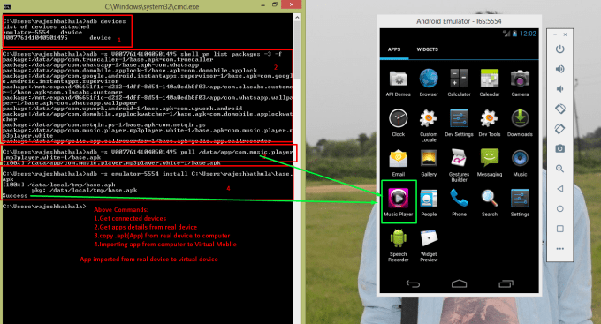Screen dimensions: 601x324
Task: Click emulator power button
Action: [x=560, y=49]
